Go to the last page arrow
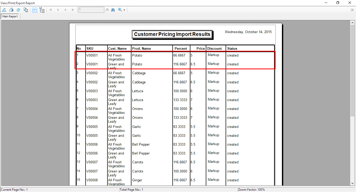The height and width of the screenshot is (192, 356). [x=73, y=10]
